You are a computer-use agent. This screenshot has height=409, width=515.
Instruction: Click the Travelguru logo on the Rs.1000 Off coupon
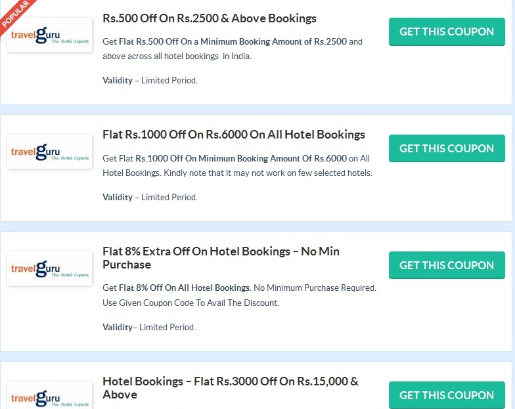[x=50, y=152]
